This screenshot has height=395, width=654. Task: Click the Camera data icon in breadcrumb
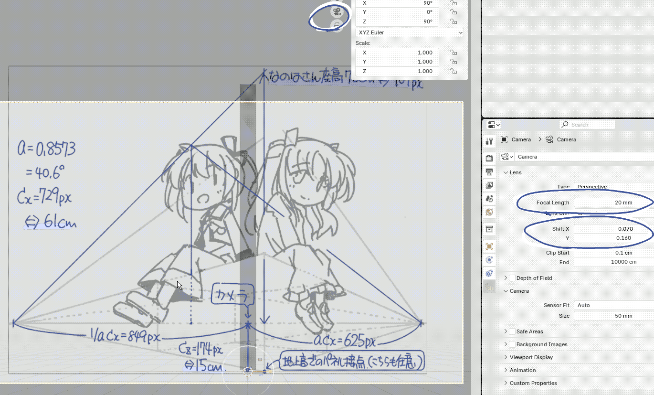pyautogui.click(x=549, y=139)
